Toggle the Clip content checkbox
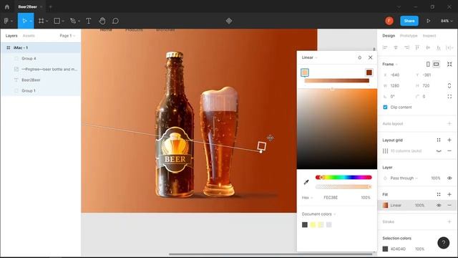Viewport: 458px width, 258px height. (385, 107)
